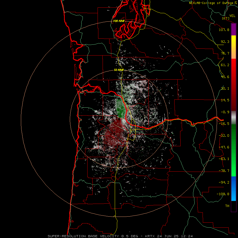The width and height of the screenshot is (238, 238).
Task: Pick the purple segment of velocity color bar
Action: point(234,30)
